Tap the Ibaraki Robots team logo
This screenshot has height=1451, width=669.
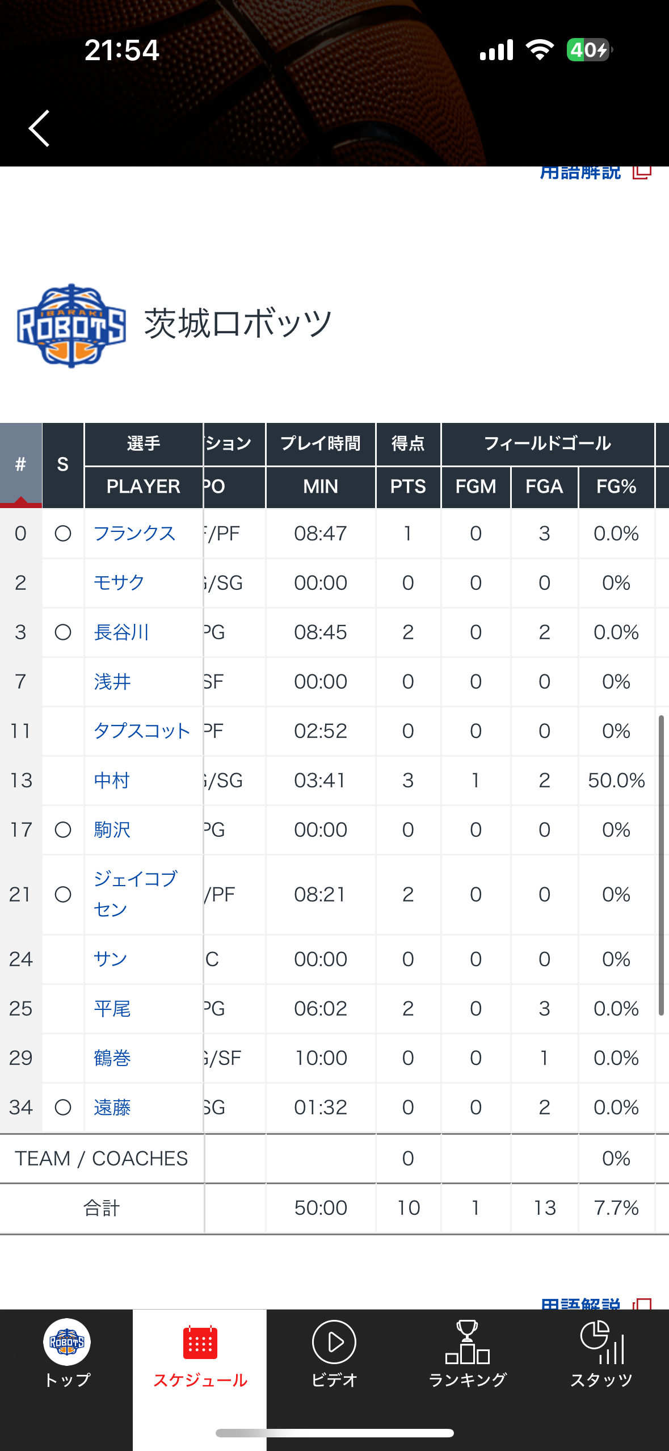pyautogui.click(x=71, y=325)
